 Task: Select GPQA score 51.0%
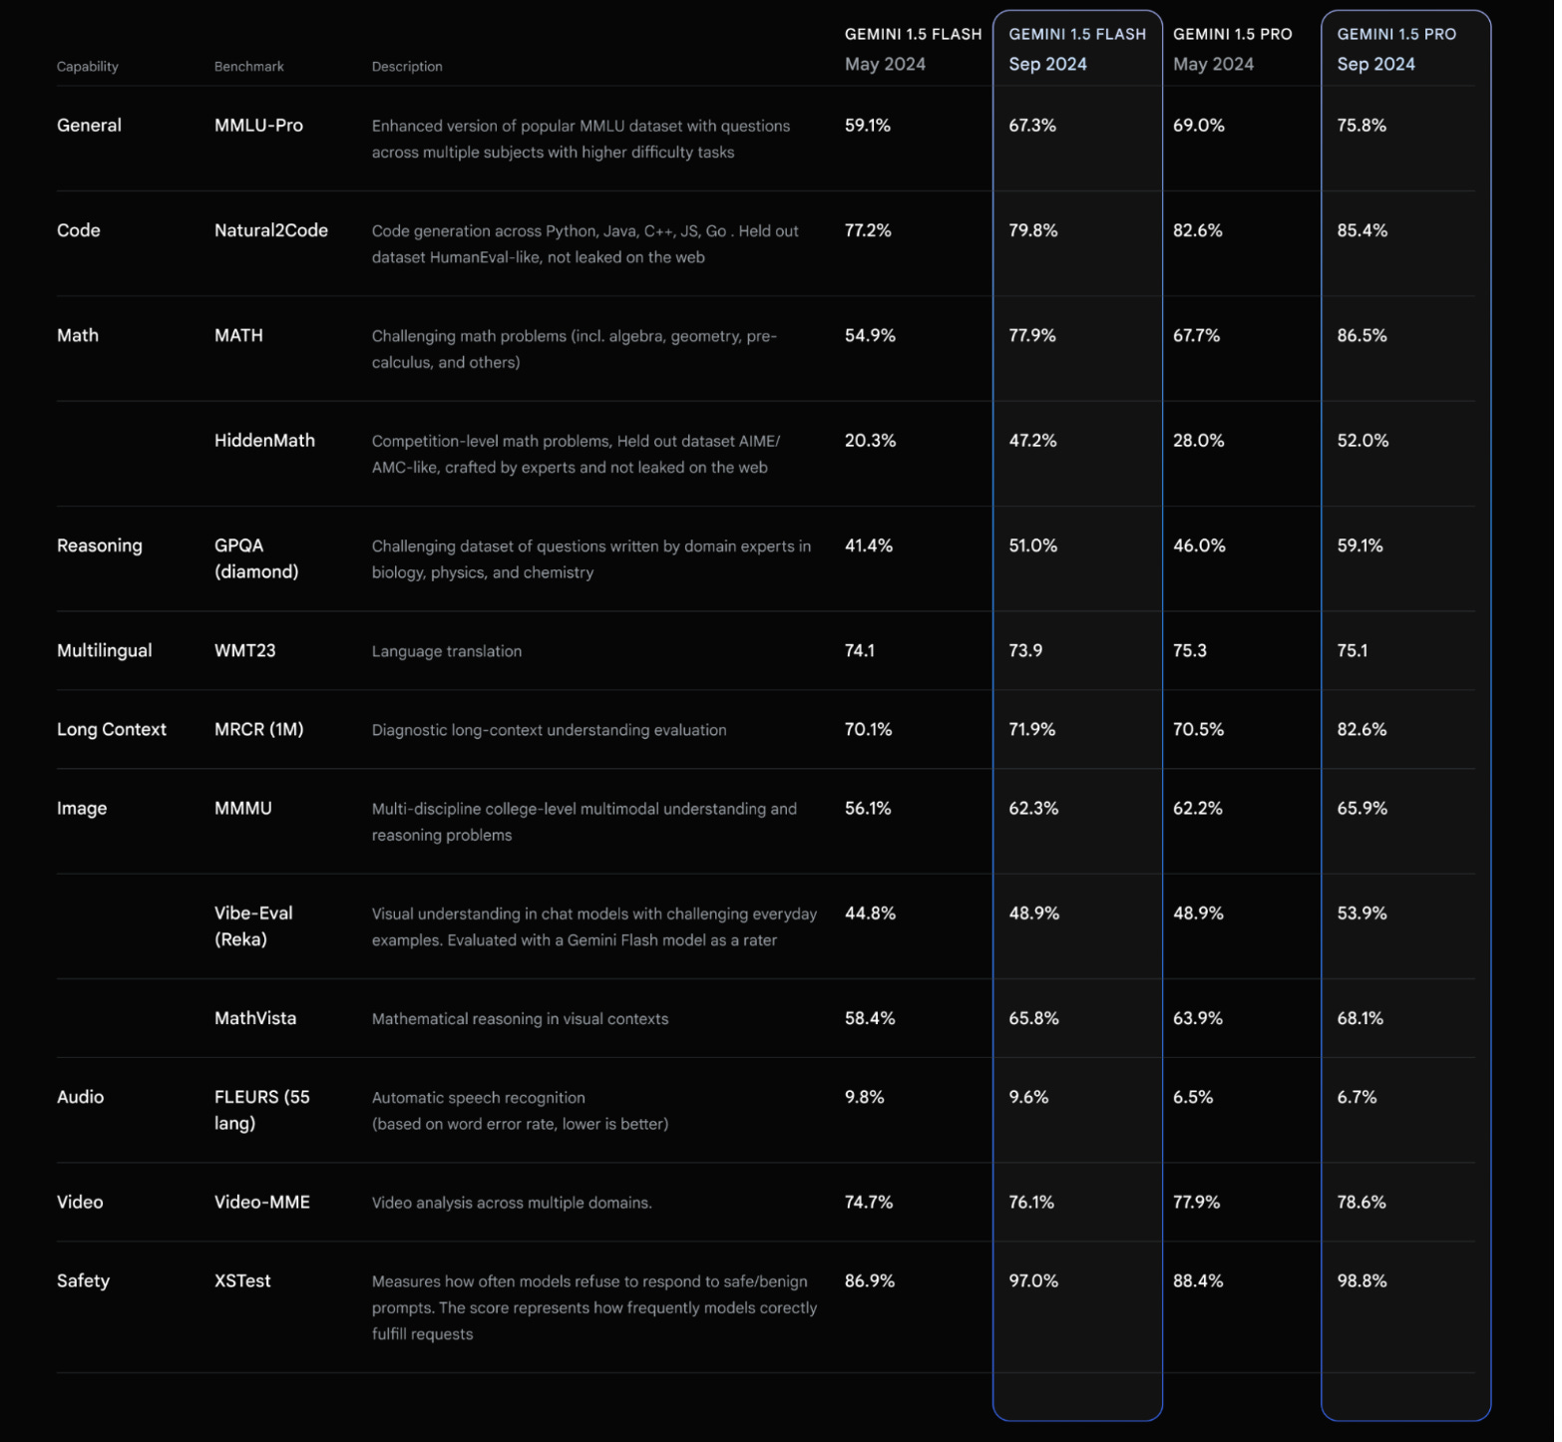point(1033,546)
